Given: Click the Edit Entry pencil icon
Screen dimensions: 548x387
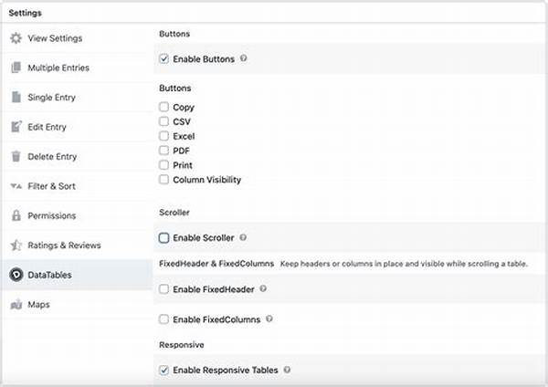Looking at the screenshot, I should tap(16, 127).
